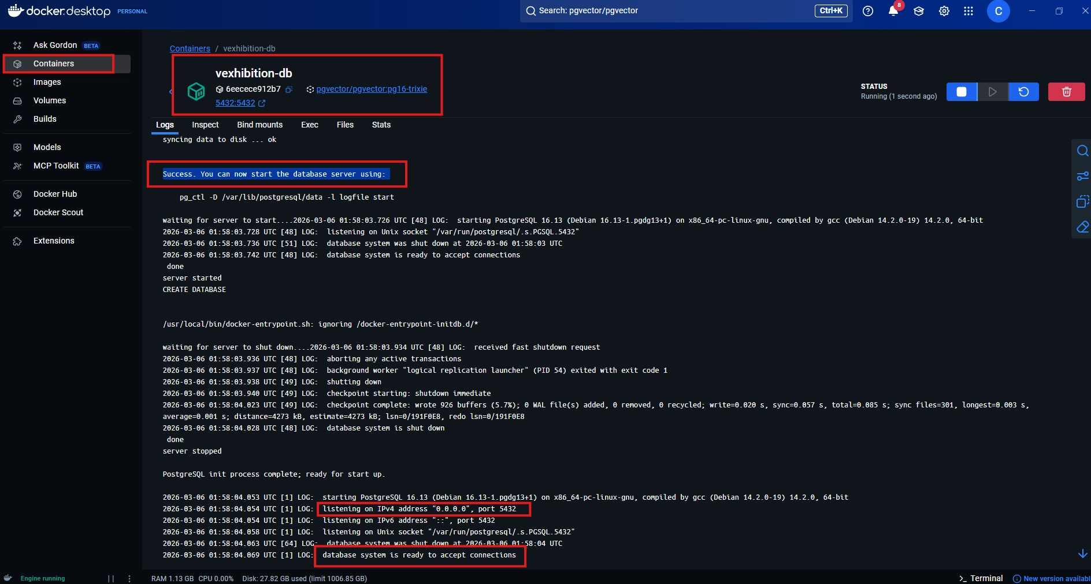The height and width of the screenshot is (584, 1091).
Task: Maximize the Docker Desktop window
Action: tap(1059, 11)
